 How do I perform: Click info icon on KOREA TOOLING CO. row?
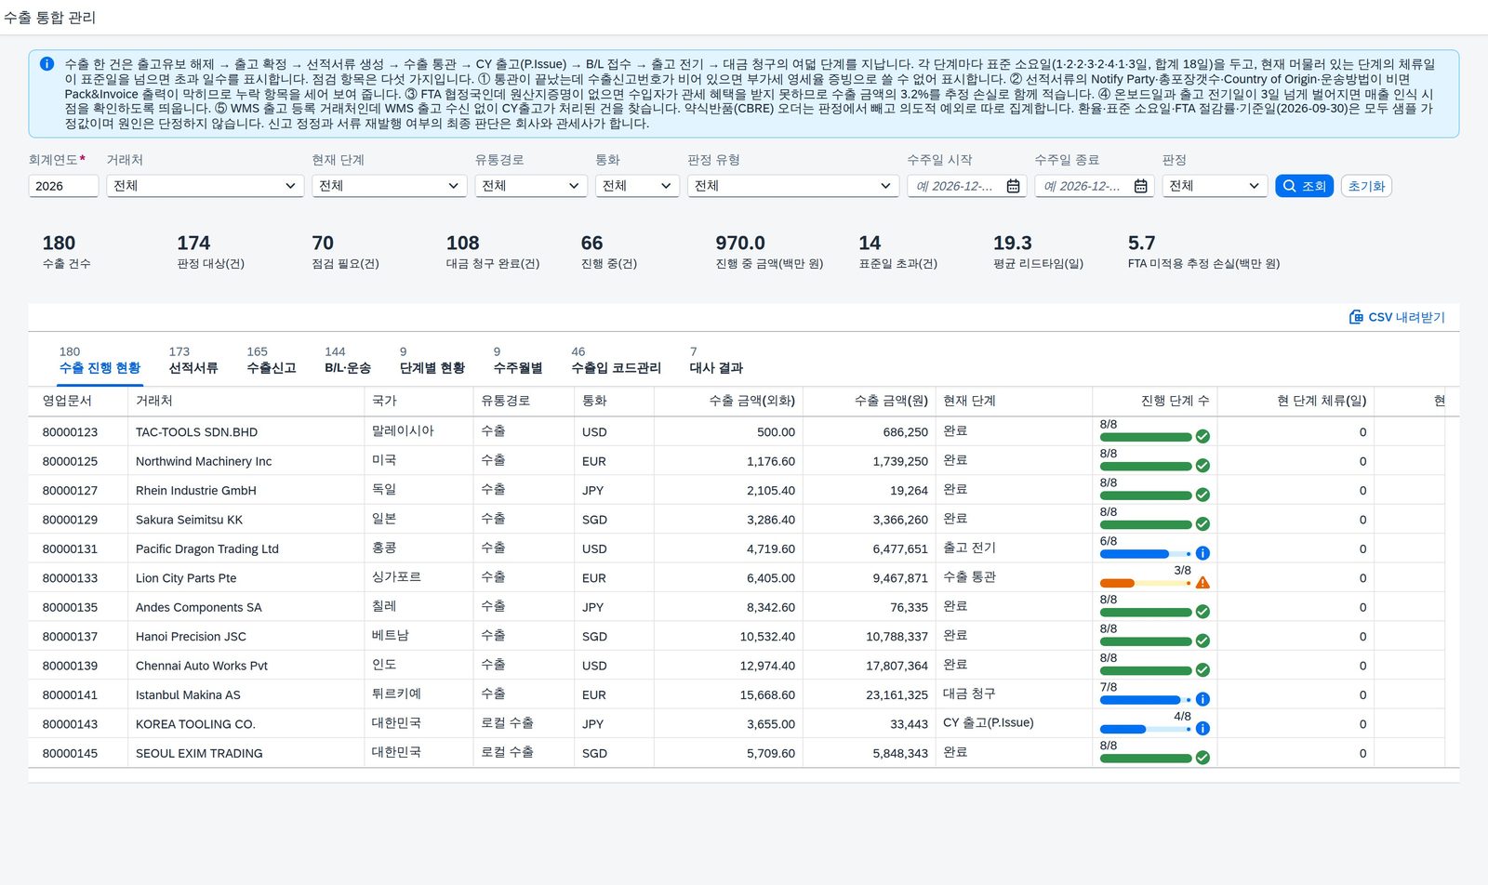(1202, 729)
